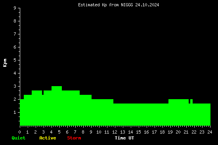The image size is (218, 145).
Task: Click the Time UT axis label
Action: (x=124, y=138)
